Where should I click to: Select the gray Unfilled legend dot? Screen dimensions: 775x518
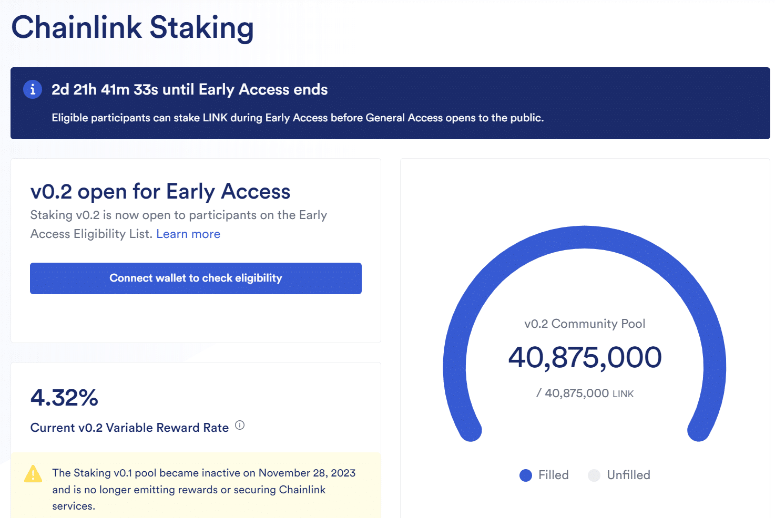(x=594, y=475)
